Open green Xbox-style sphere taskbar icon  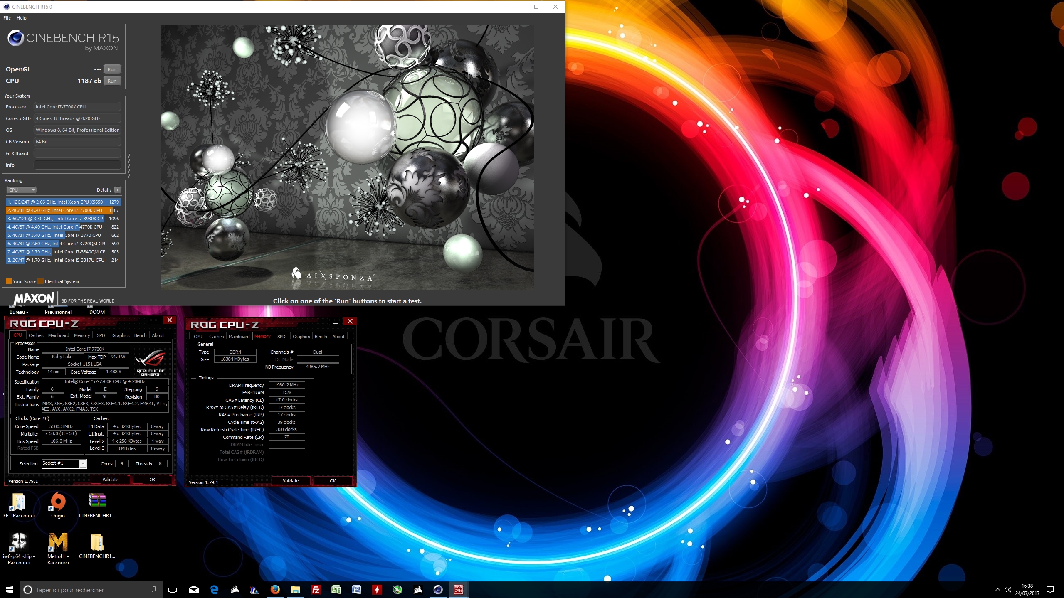[x=397, y=590]
